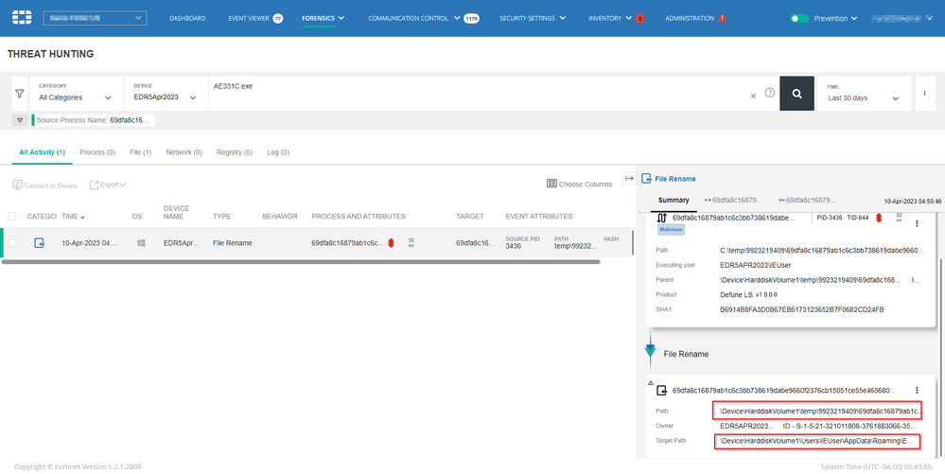
Task: Toggle the Prevention mode switch
Action: [x=799, y=18]
